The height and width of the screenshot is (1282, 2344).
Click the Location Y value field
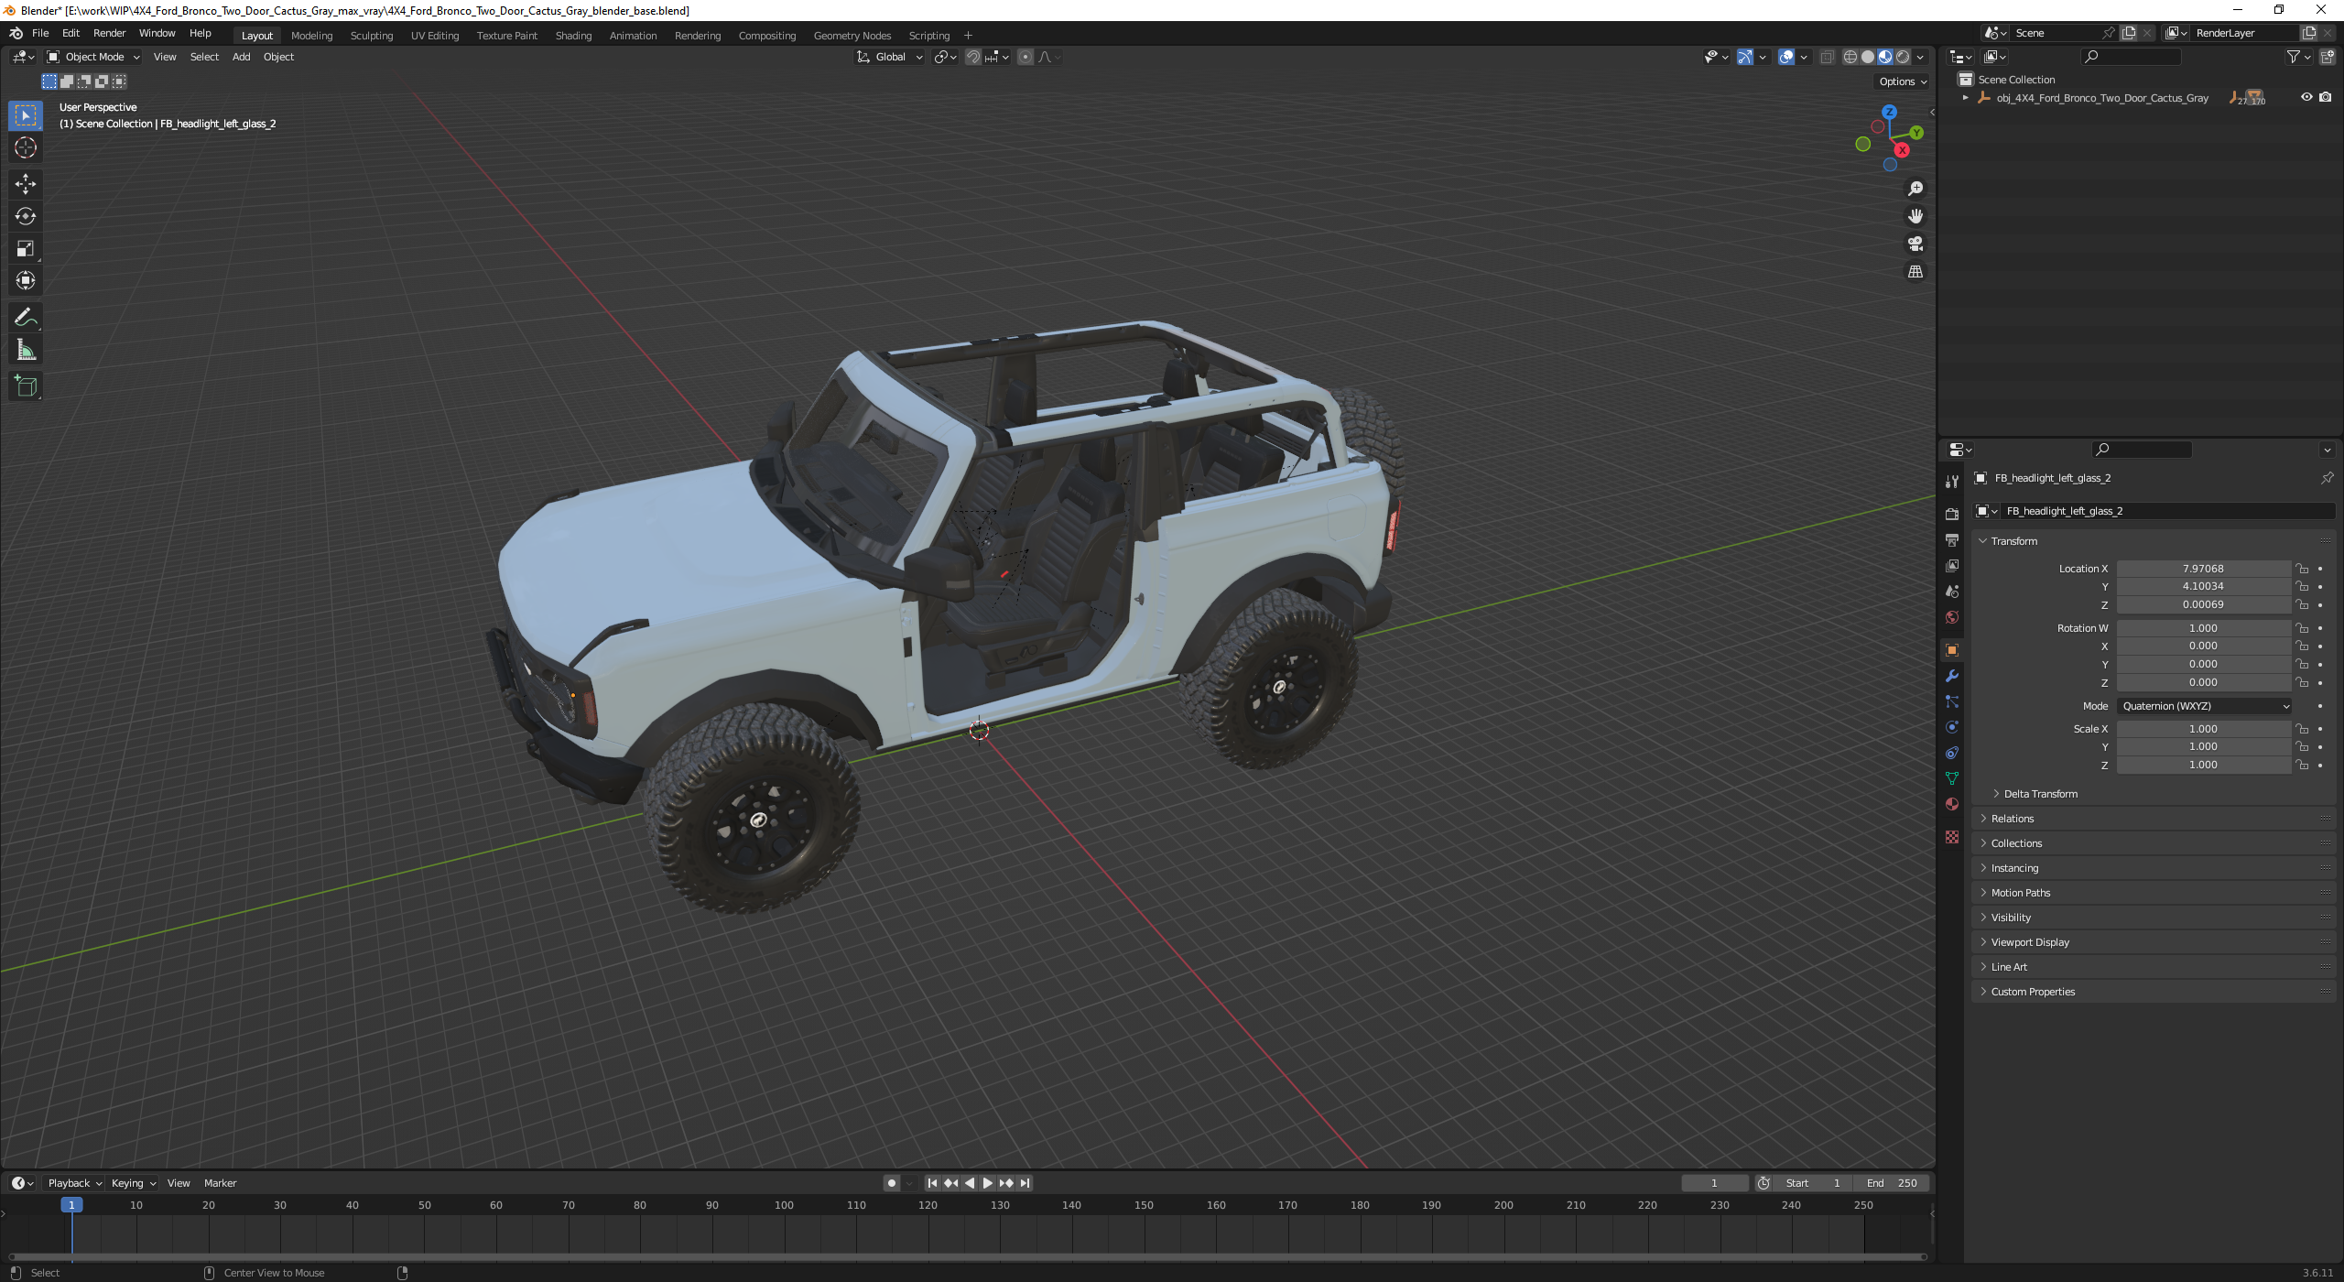pyautogui.click(x=2202, y=586)
